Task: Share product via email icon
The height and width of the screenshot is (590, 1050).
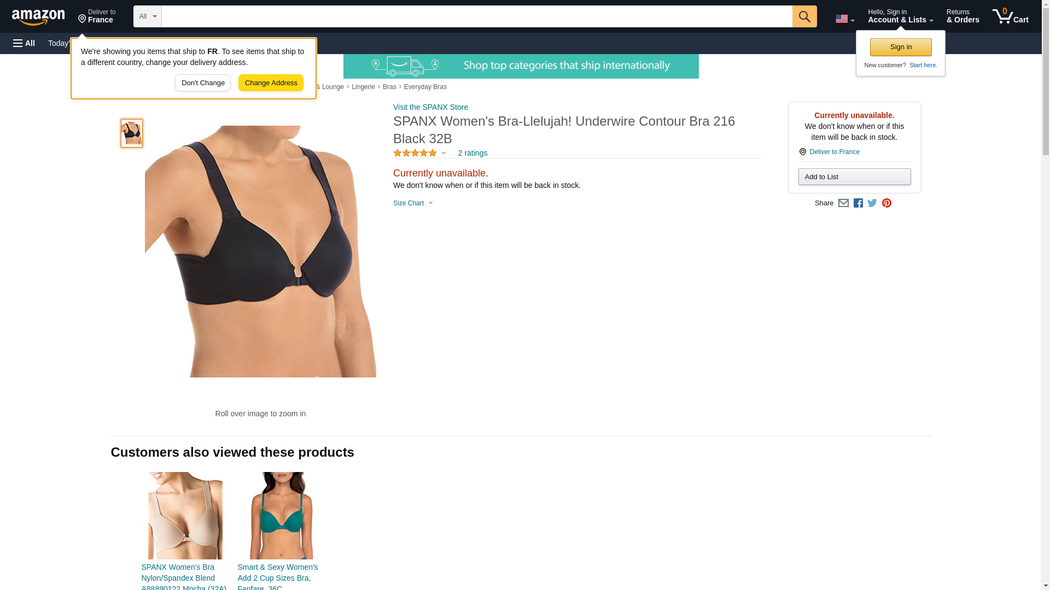Action: click(x=843, y=203)
